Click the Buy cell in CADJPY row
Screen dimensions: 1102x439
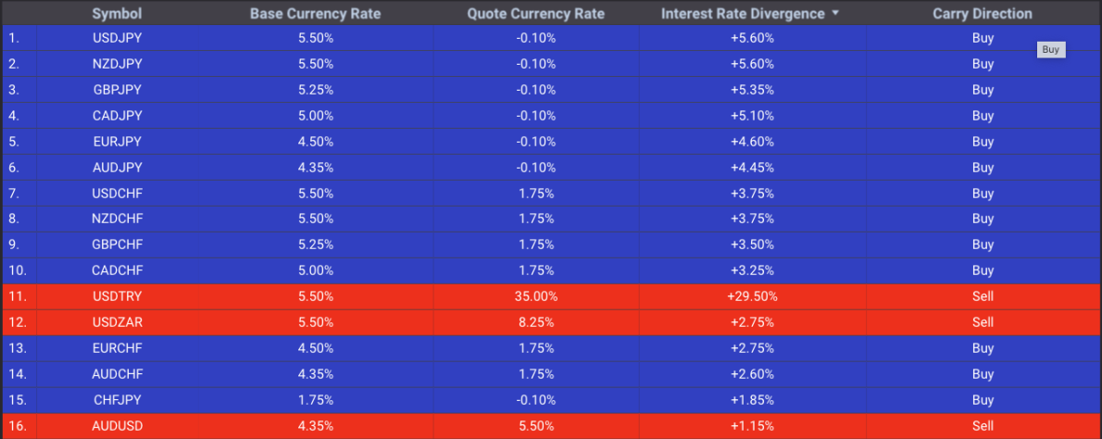(983, 116)
